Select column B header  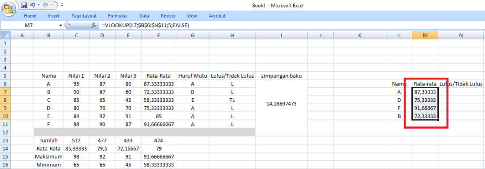48,36
